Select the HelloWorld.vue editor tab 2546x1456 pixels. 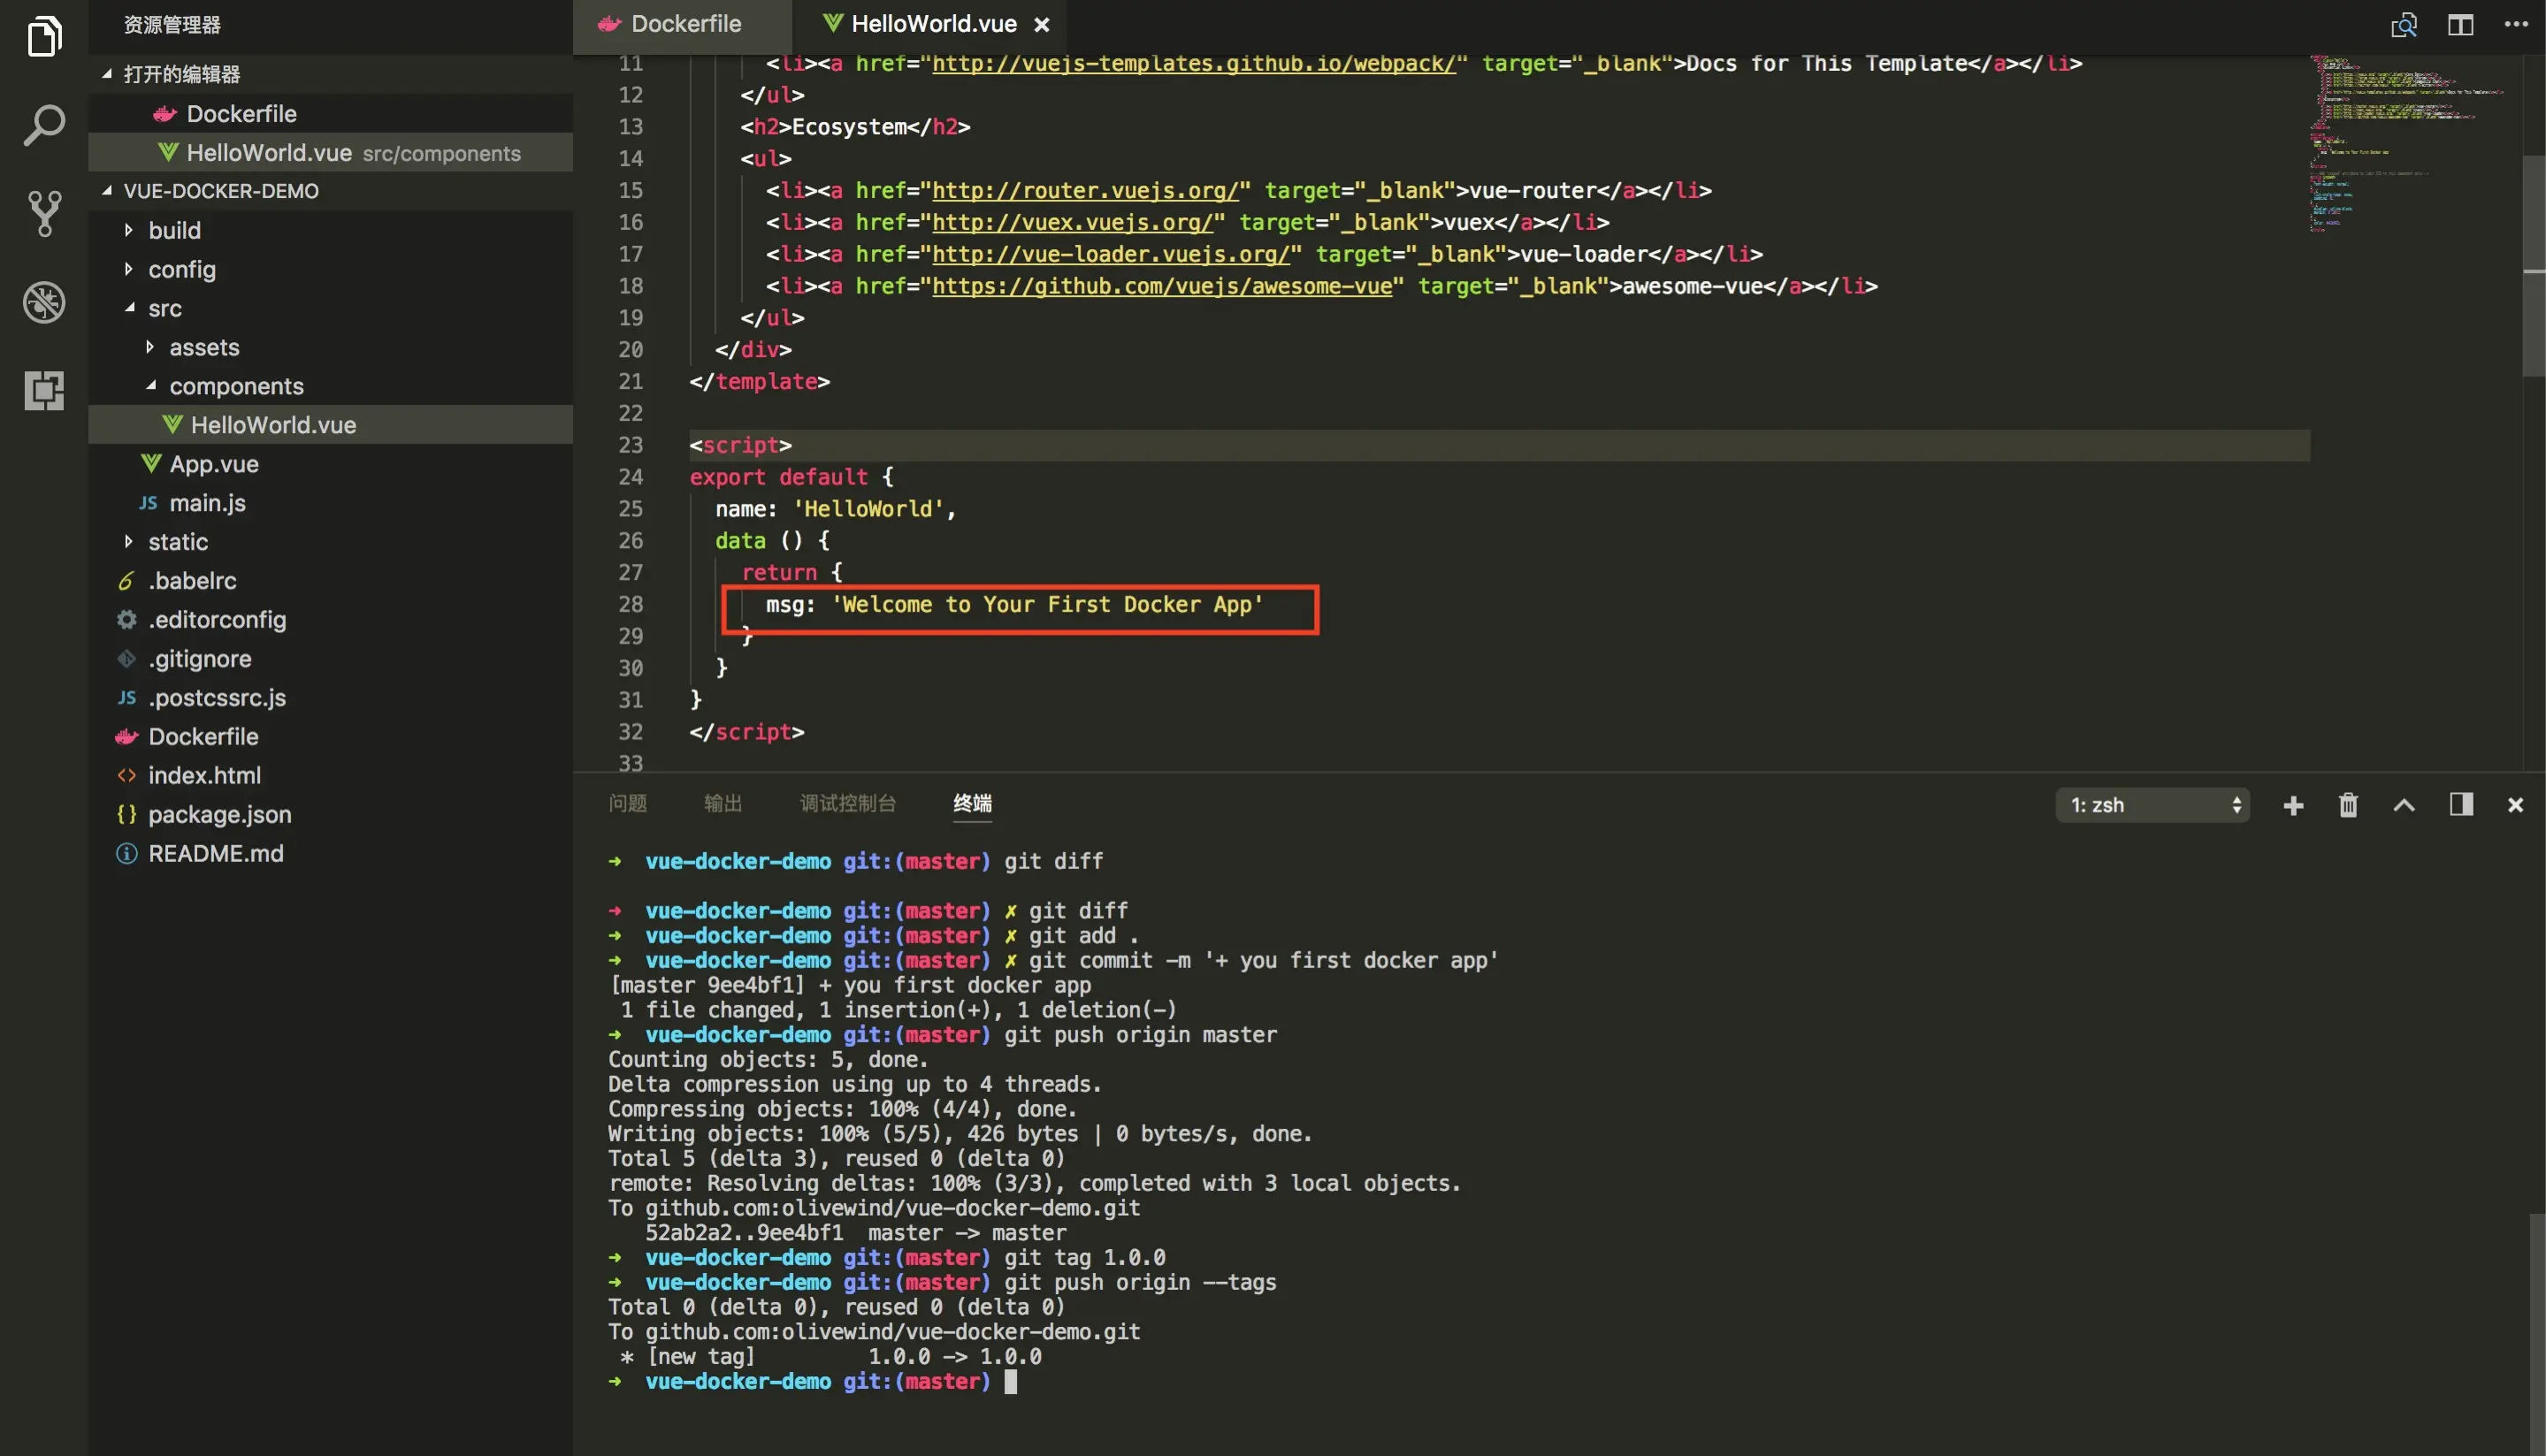pyautogui.click(x=930, y=25)
